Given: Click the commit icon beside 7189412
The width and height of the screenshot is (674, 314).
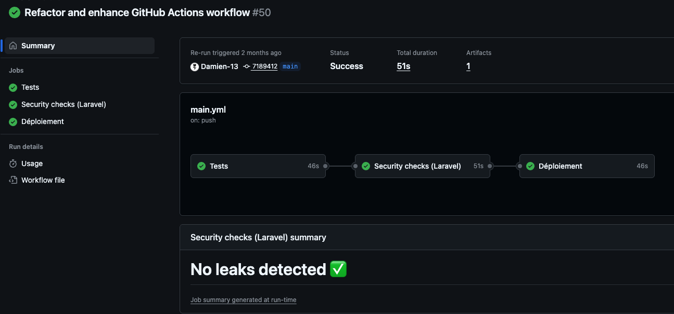Looking at the screenshot, I should click(246, 66).
